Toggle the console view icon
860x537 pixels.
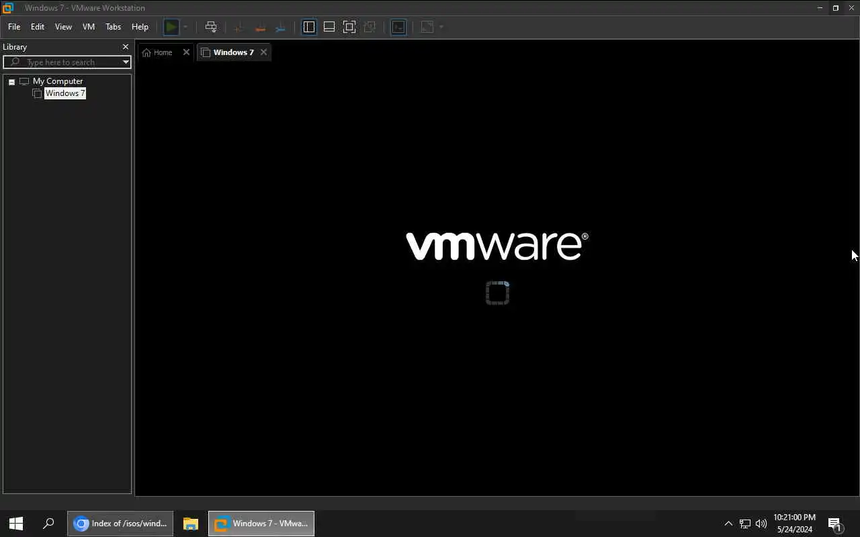tap(398, 27)
